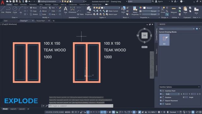
Task: Click the Save icon in quick access toolbar
Action: [x=14, y=1]
